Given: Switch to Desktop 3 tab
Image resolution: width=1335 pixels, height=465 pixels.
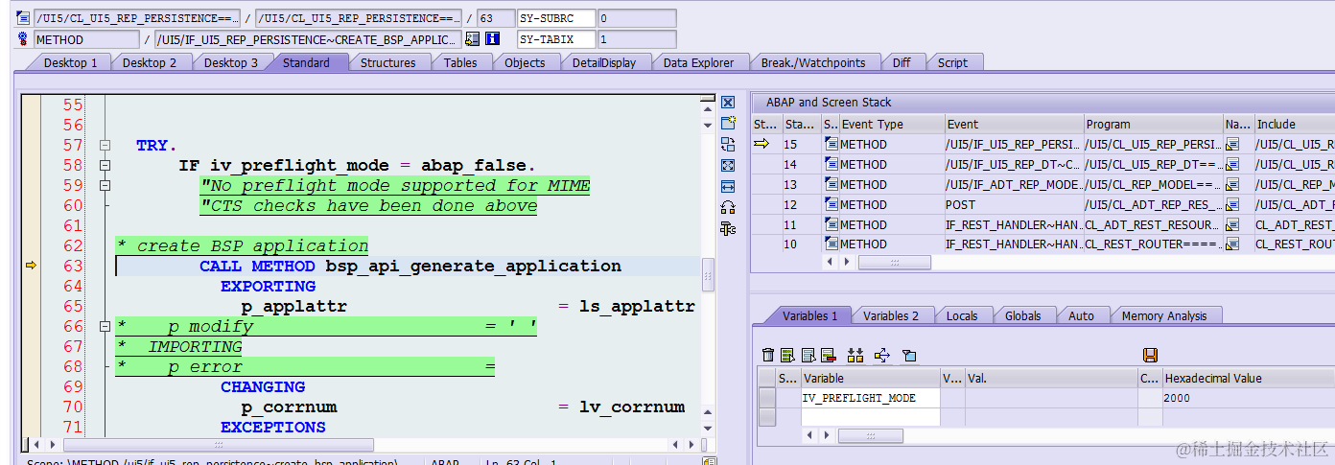Looking at the screenshot, I should [x=231, y=62].
